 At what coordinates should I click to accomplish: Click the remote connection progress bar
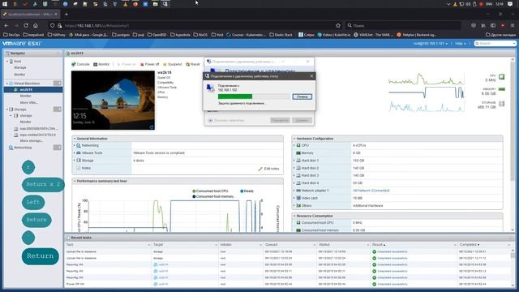[x=254, y=97]
